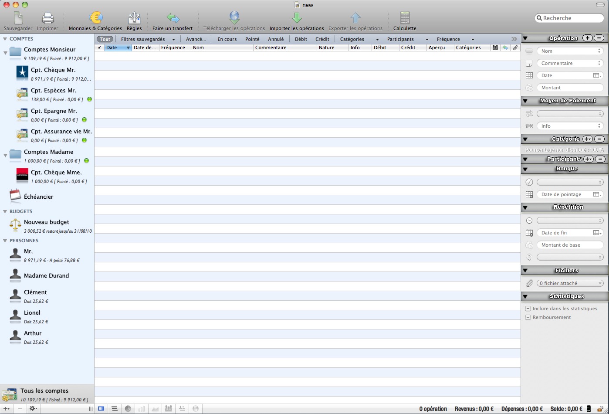Viewport: 609px width, 414px height.
Task: Toggle Remboursement checkbox
Action: [x=528, y=317]
